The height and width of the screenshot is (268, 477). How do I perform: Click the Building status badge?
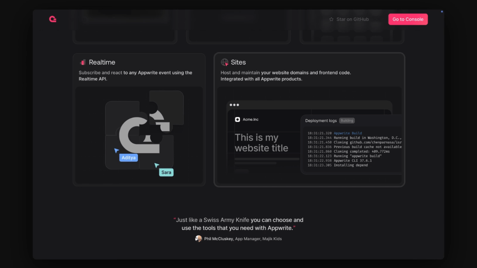click(x=347, y=121)
